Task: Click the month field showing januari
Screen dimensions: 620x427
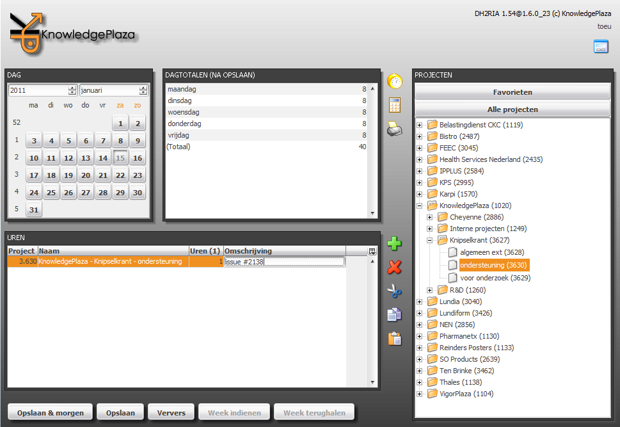Action: [109, 90]
